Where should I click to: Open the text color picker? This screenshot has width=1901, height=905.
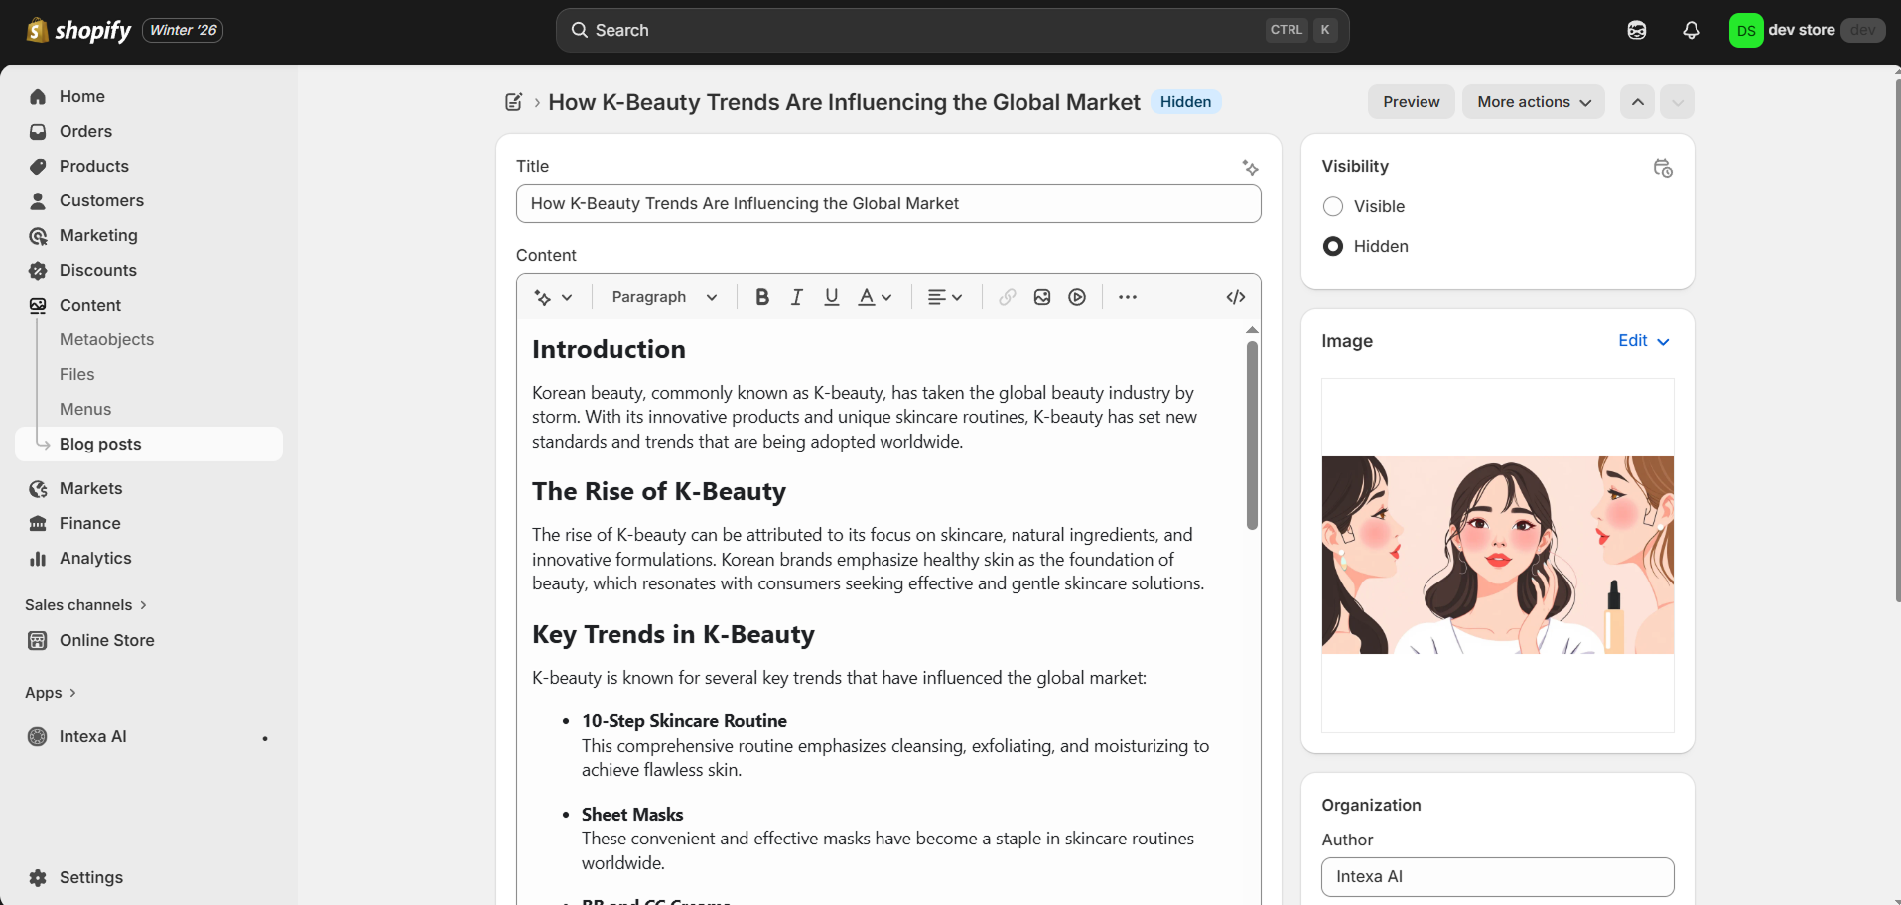click(875, 297)
